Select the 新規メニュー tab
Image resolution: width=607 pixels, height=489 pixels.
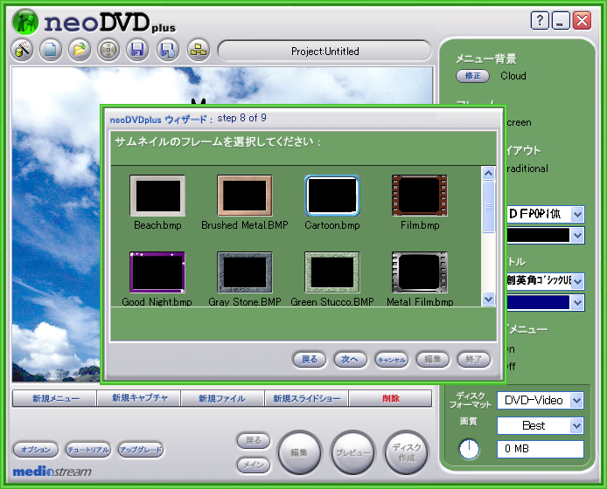[x=55, y=398]
